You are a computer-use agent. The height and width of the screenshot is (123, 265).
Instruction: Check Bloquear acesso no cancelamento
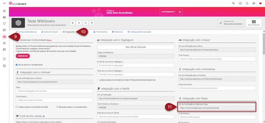(57, 107)
